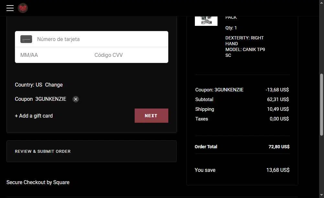Click the page vertical scrollbar thumb
The width and height of the screenshot is (324, 198).
321,105
